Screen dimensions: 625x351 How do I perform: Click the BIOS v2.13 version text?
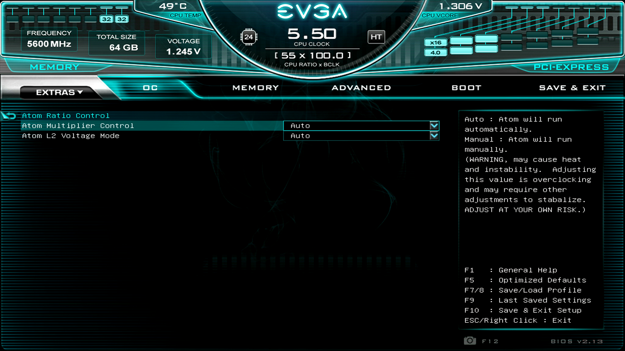click(577, 341)
